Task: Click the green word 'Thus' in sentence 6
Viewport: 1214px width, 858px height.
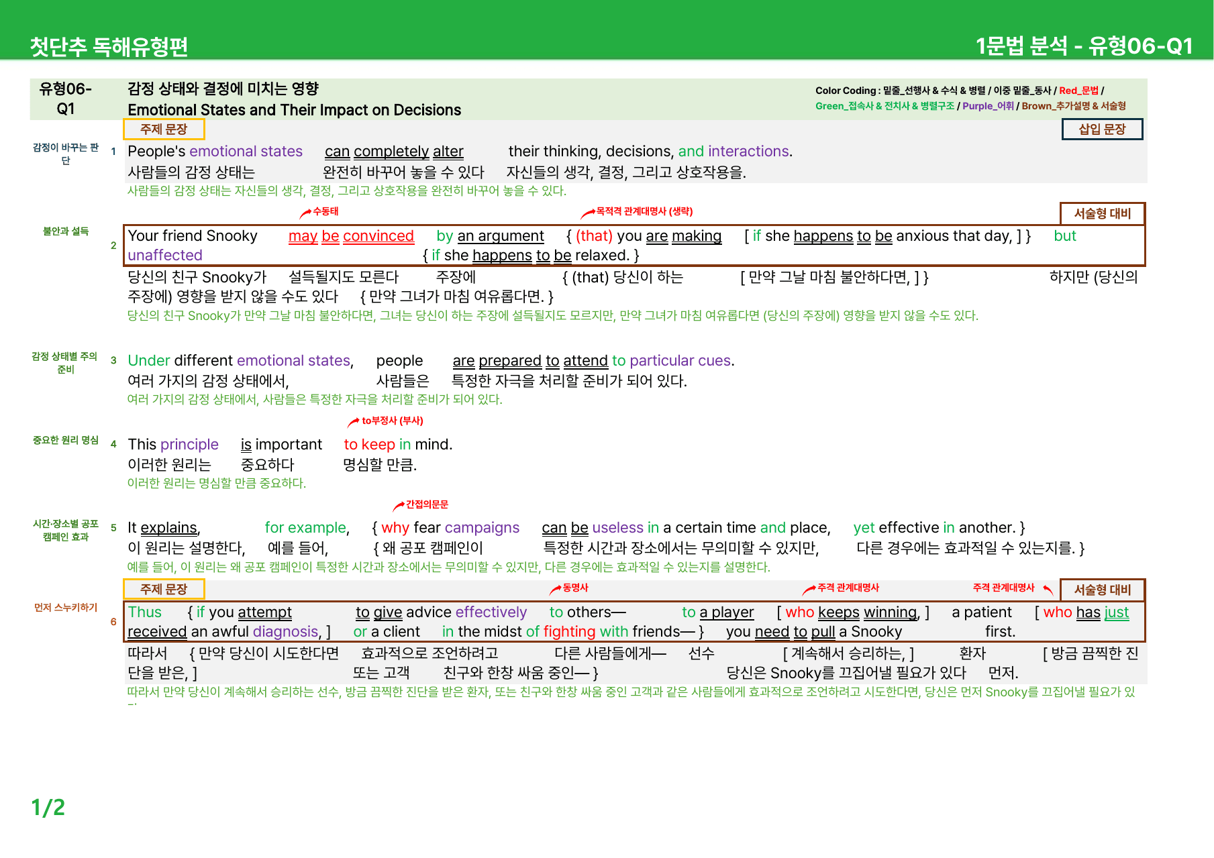Action: click(145, 612)
